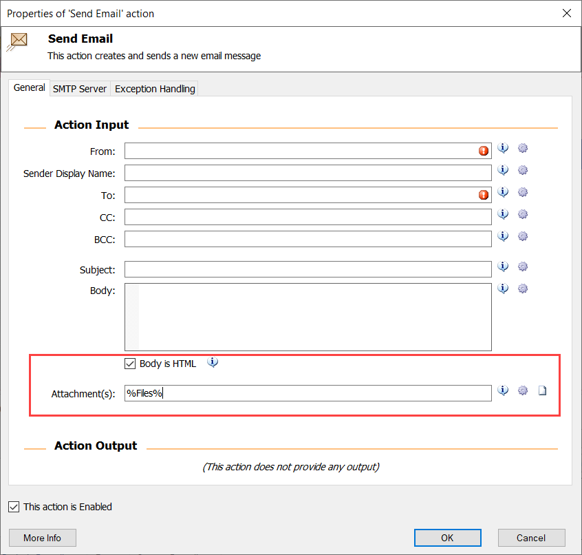Click info icon beside Body is HTML
This screenshot has width=582, height=555.
[x=213, y=362]
